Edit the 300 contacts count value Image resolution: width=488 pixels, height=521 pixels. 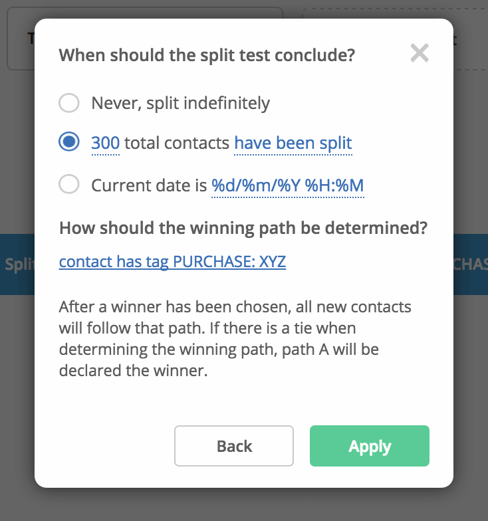point(105,144)
